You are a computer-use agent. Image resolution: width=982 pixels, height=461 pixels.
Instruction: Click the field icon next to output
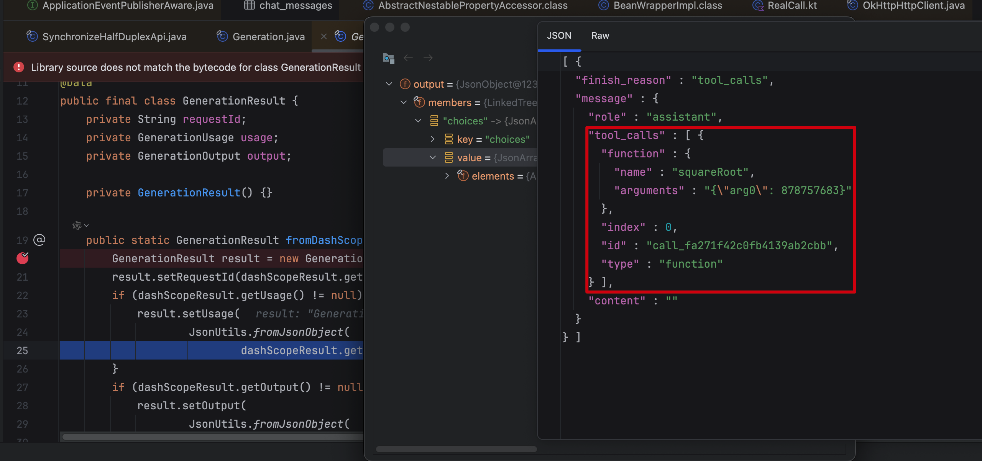coord(405,84)
